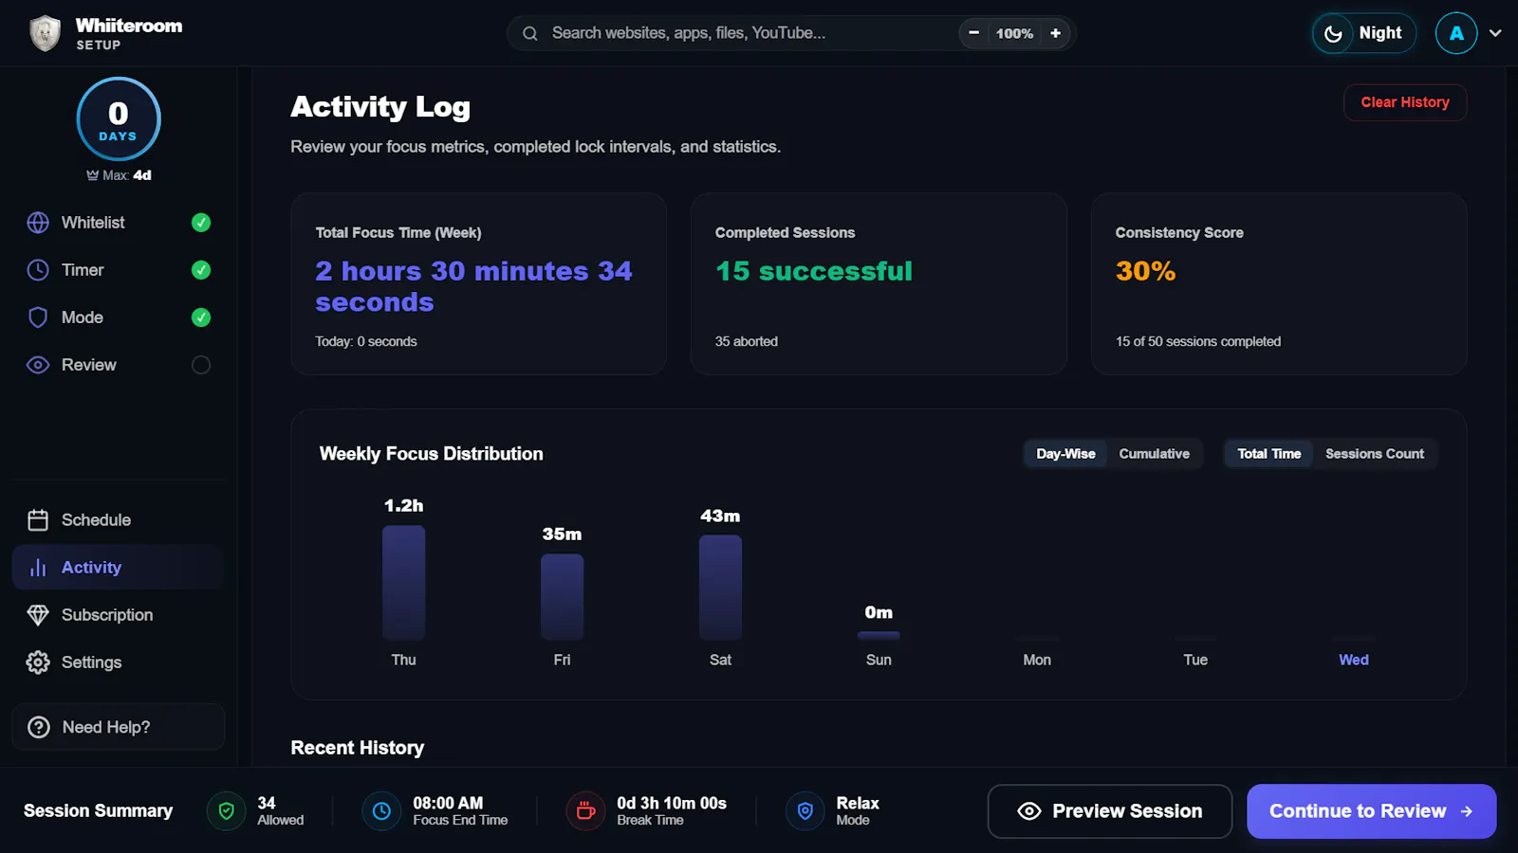Decrease zoom with the minus button
The height and width of the screenshot is (853, 1518).
click(973, 33)
